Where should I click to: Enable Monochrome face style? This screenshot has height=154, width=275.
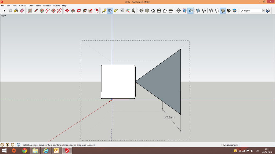[x=234, y=11]
